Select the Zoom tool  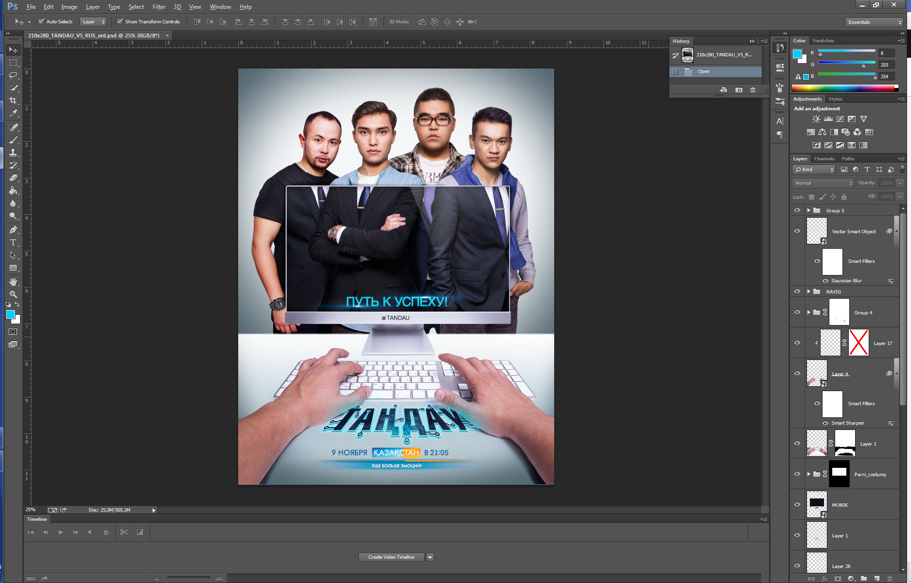click(13, 294)
